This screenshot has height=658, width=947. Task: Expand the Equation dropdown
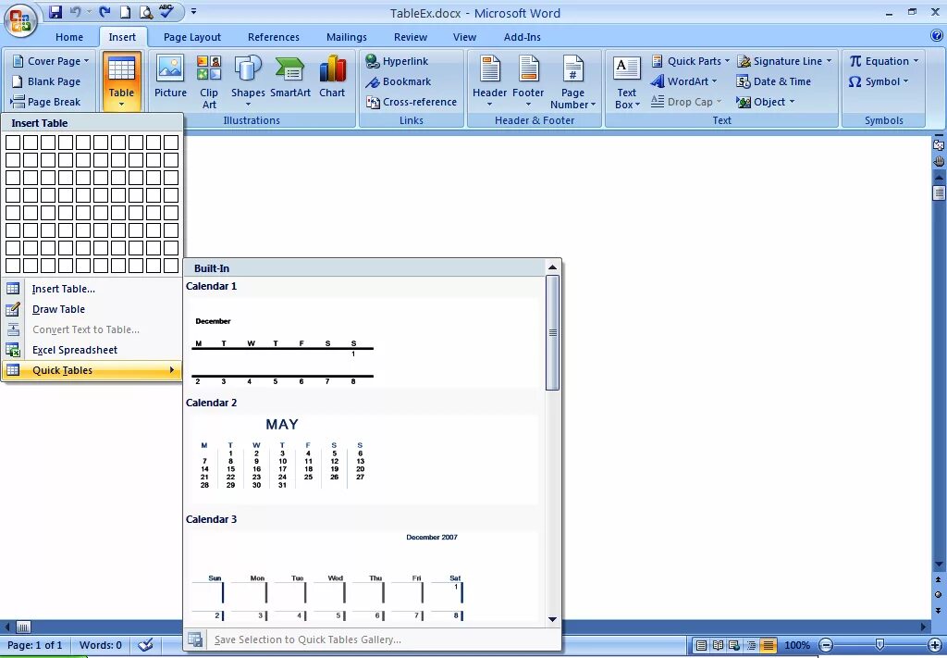click(x=883, y=61)
